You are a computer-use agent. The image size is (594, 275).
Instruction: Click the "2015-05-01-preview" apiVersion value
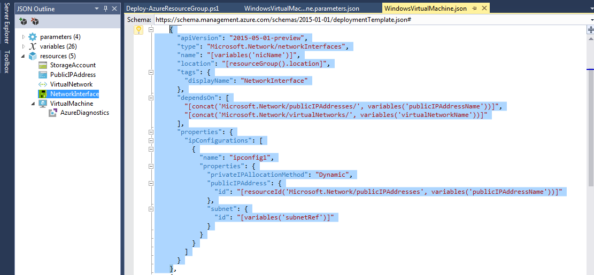pos(268,38)
